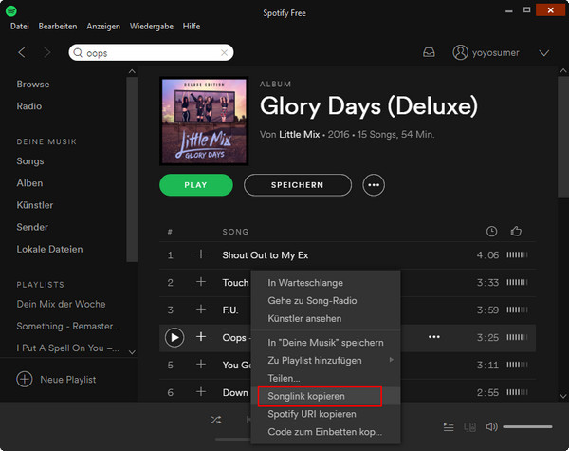Click the main pane scrollbar thumb
569x451 pixels.
(x=562, y=138)
